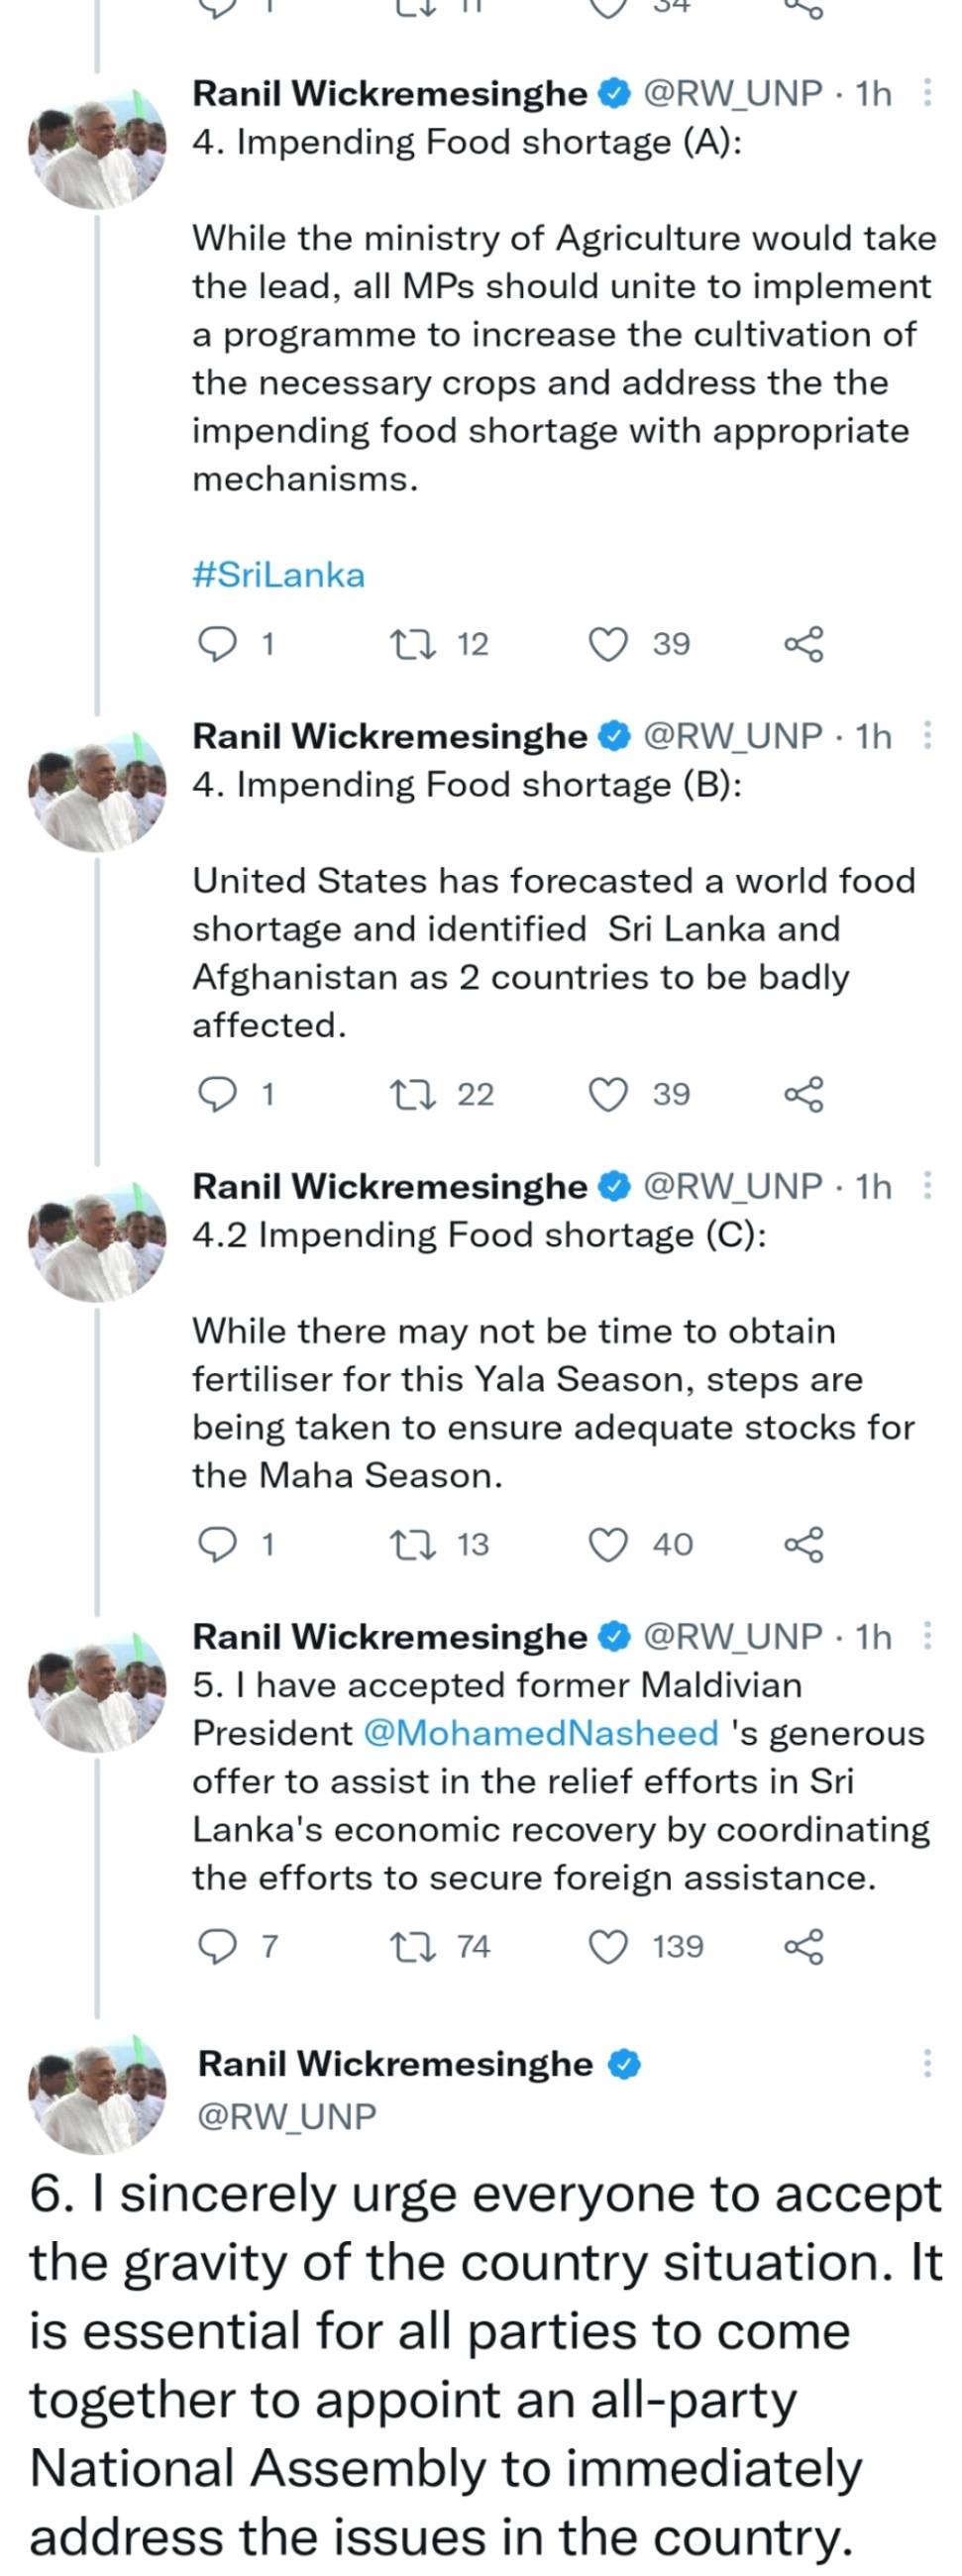
Task: Open the @MohamedNasheed mention
Action: pyautogui.click(x=540, y=1733)
